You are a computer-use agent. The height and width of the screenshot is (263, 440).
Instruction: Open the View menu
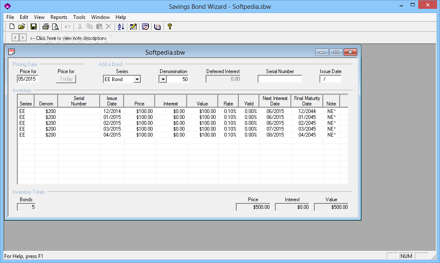click(x=39, y=17)
